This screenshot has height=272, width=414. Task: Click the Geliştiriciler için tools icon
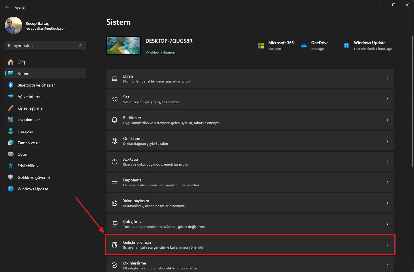point(115,245)
